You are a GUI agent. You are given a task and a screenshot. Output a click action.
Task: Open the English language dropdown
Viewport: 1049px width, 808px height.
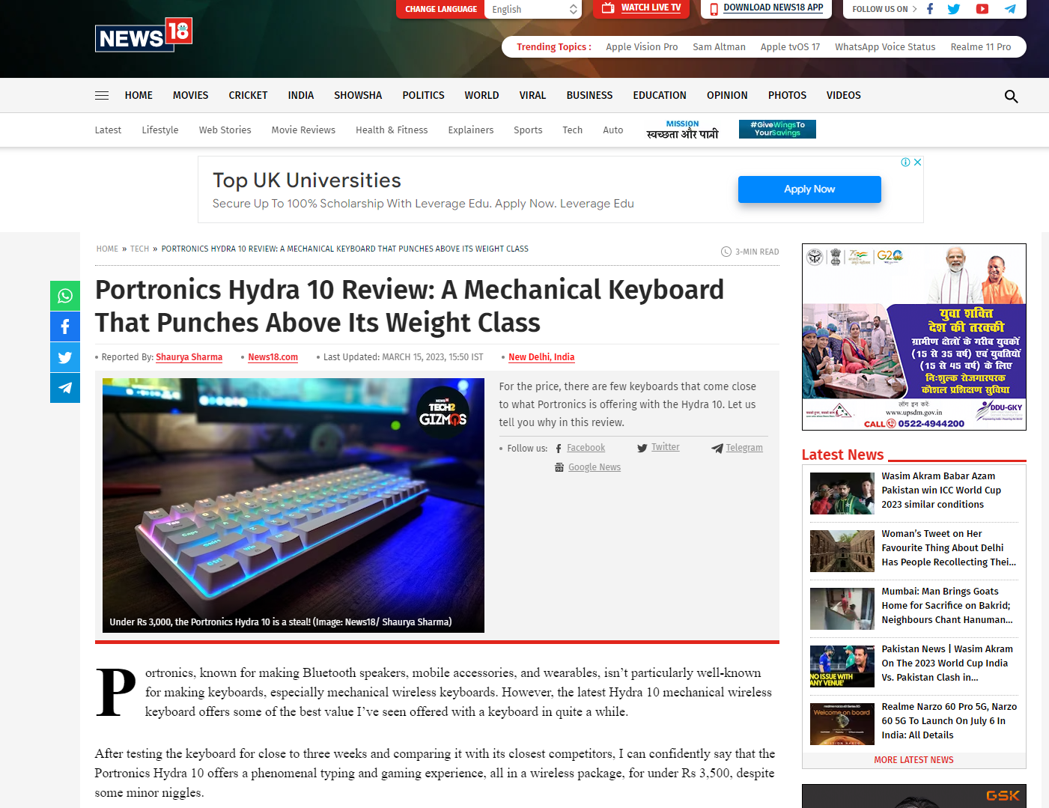coord(533,9)
